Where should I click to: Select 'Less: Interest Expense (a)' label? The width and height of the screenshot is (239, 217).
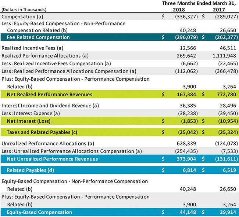pyautogui.click(x=31, y=113)
